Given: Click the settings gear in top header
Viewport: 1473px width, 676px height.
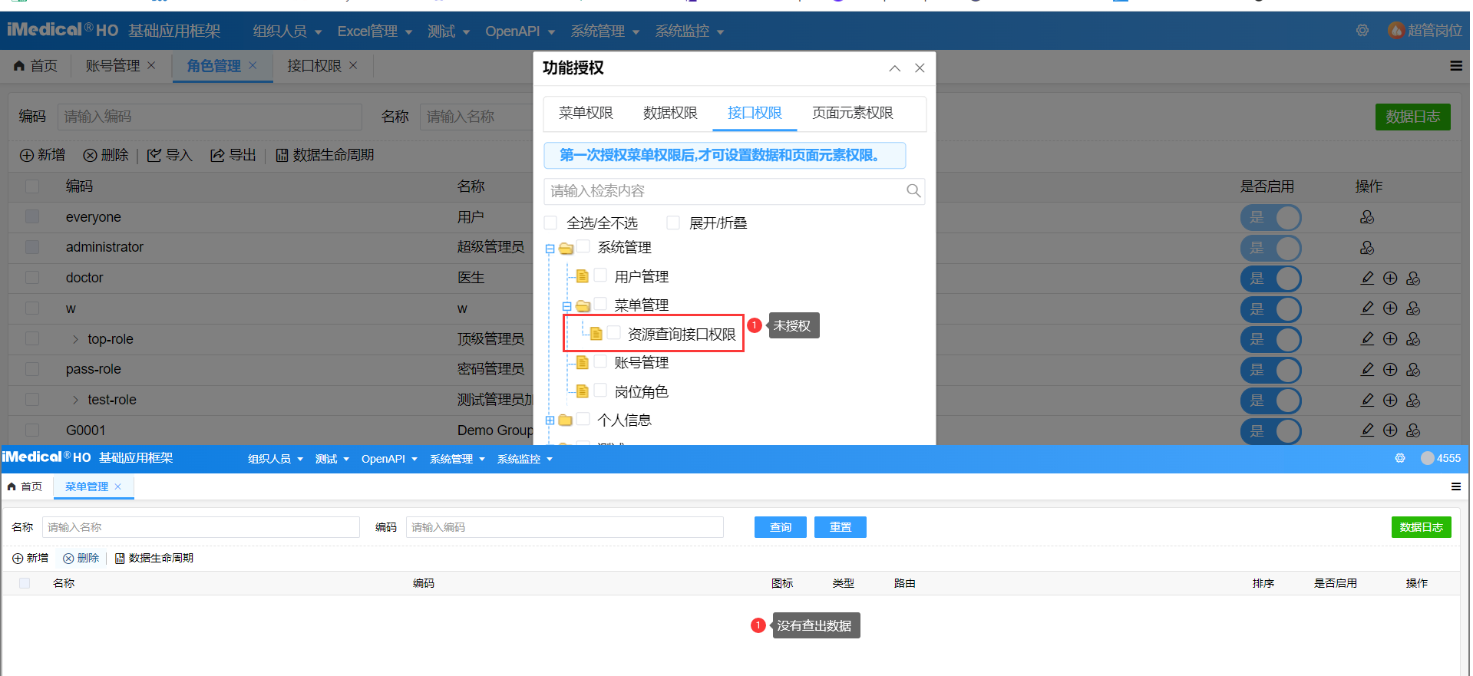Looking at the screenshot, I should [x=1362, y=31].
